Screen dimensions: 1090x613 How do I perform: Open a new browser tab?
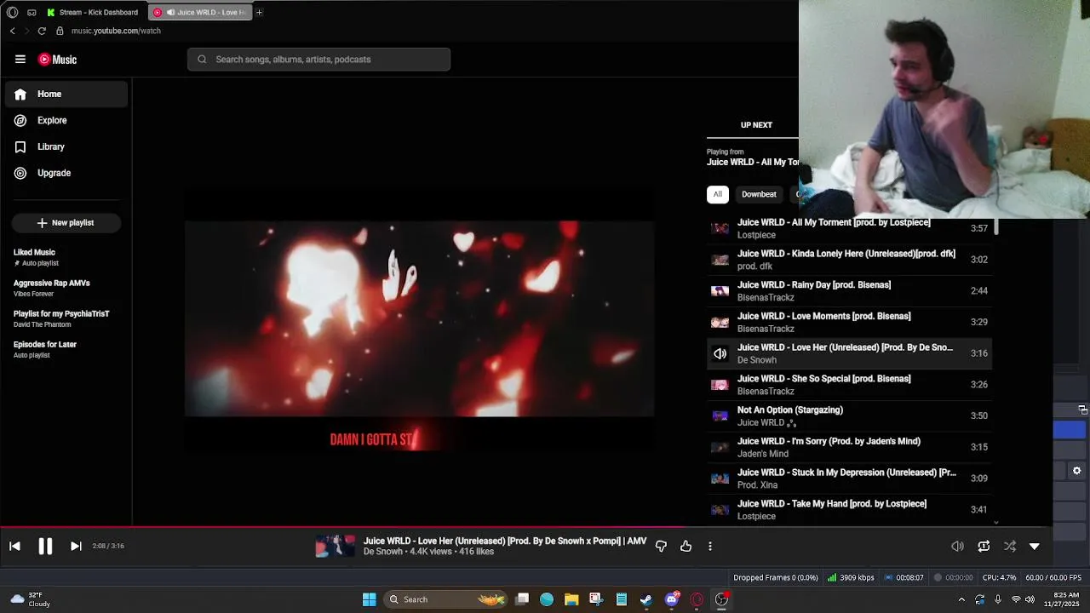(259, 12)
